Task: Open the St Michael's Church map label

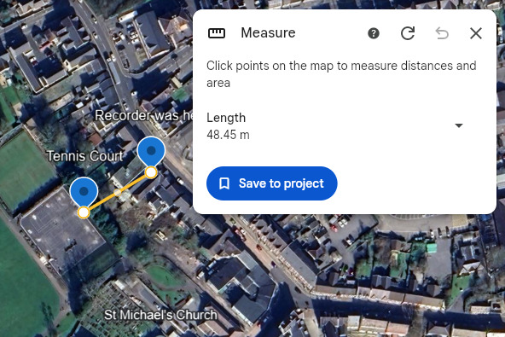Action: coord(160,315)
